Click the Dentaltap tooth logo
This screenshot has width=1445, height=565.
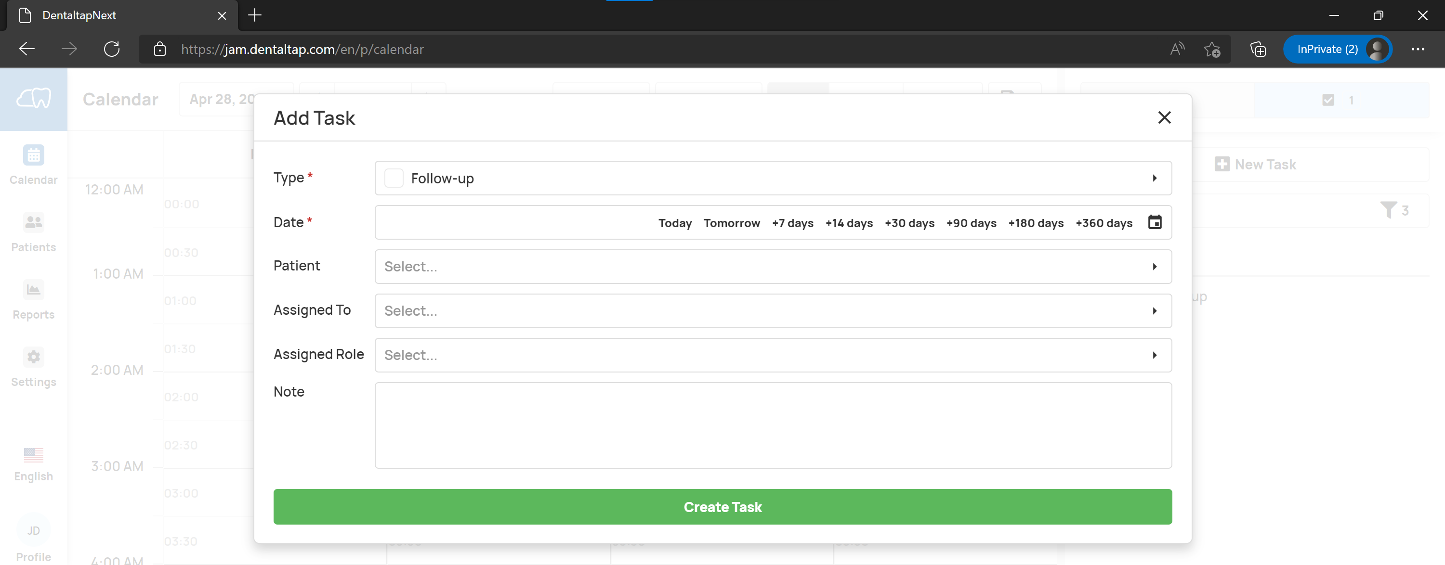pyautogui.click(x=34, y=99)
